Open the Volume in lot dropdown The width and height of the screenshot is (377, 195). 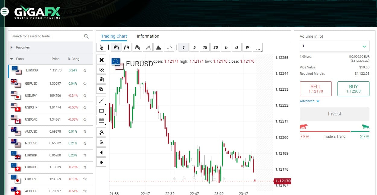(x=334, y=46)
